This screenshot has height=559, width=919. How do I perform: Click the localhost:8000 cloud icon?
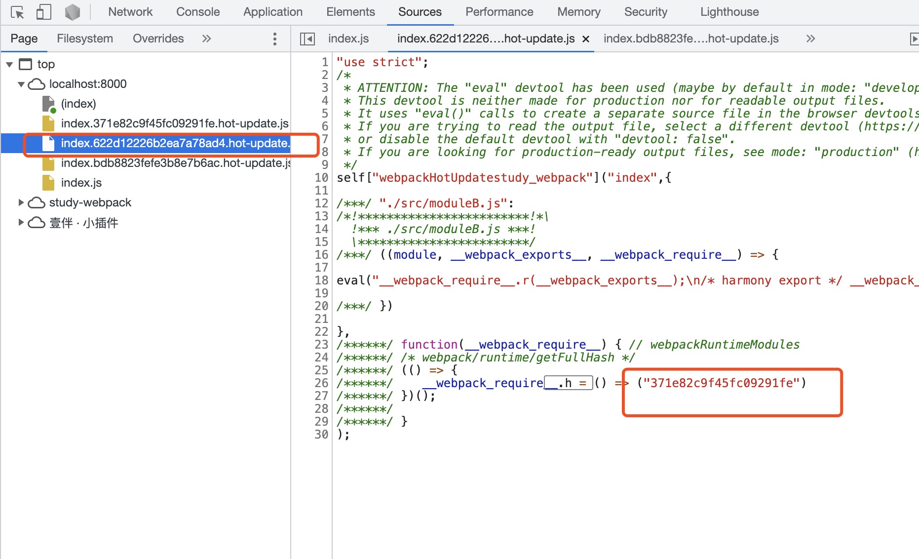(x=37, y=84)
